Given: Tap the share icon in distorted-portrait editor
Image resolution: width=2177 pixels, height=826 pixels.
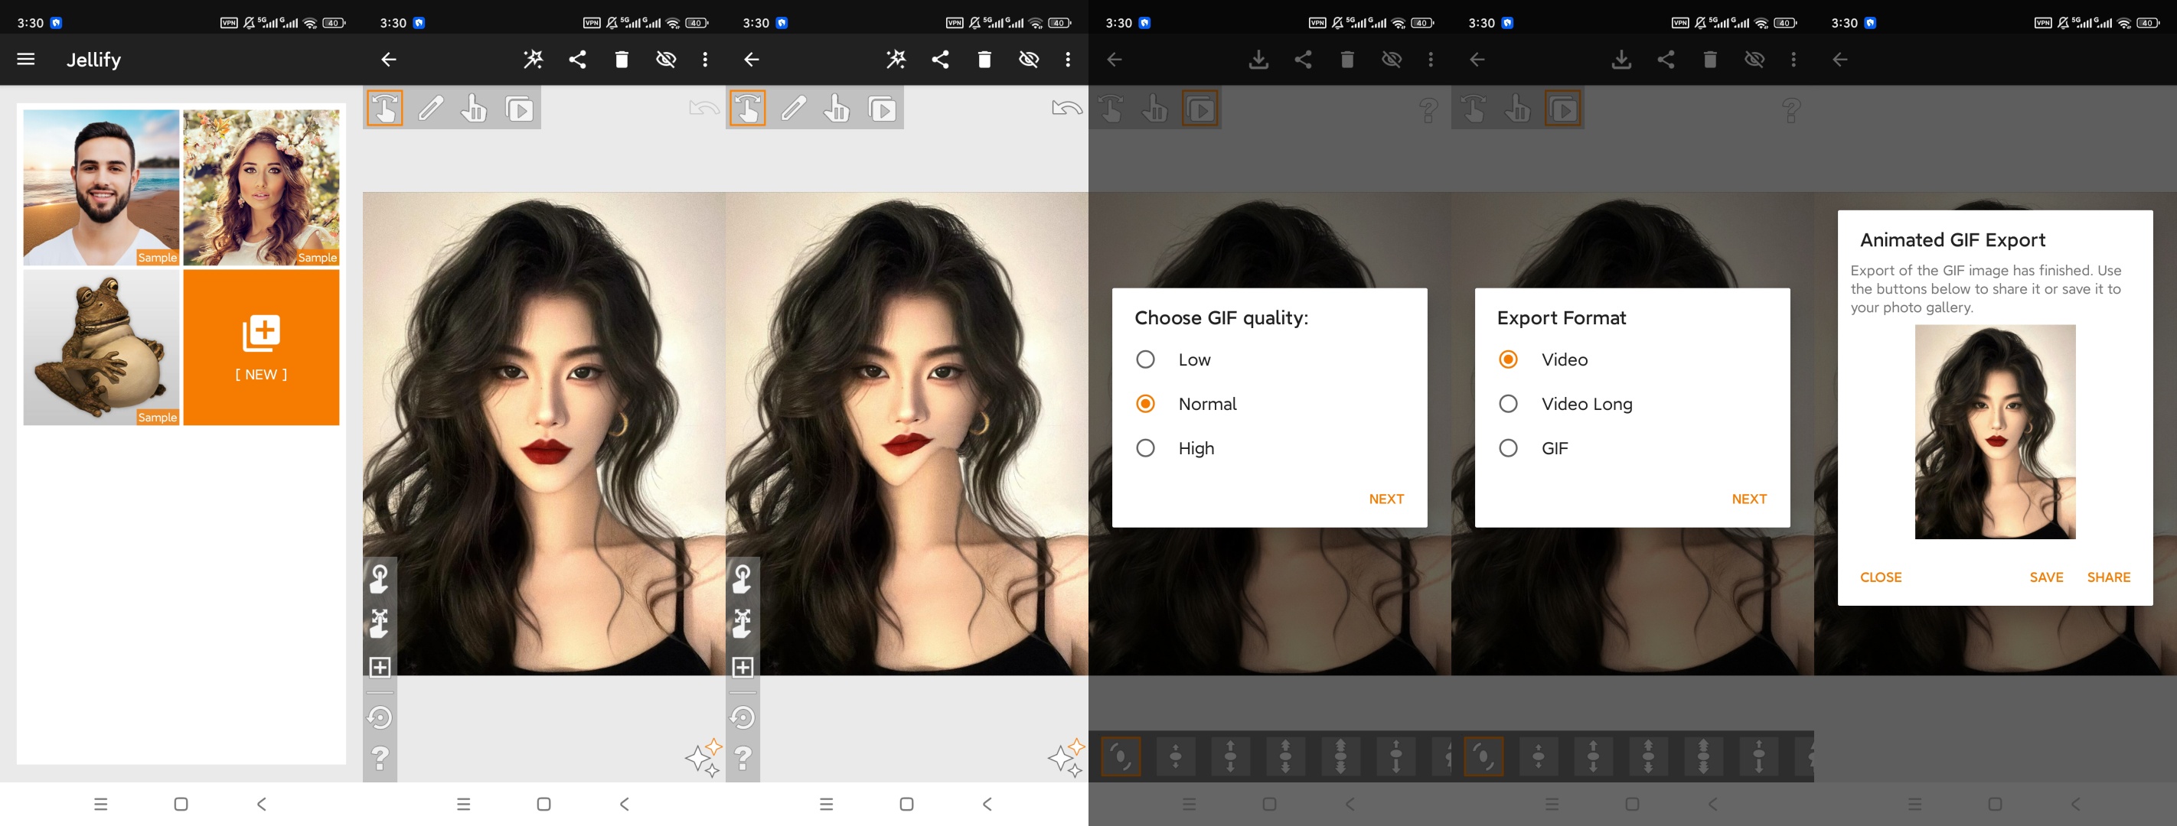Looking at the screenshot, I should coord(941,59).
